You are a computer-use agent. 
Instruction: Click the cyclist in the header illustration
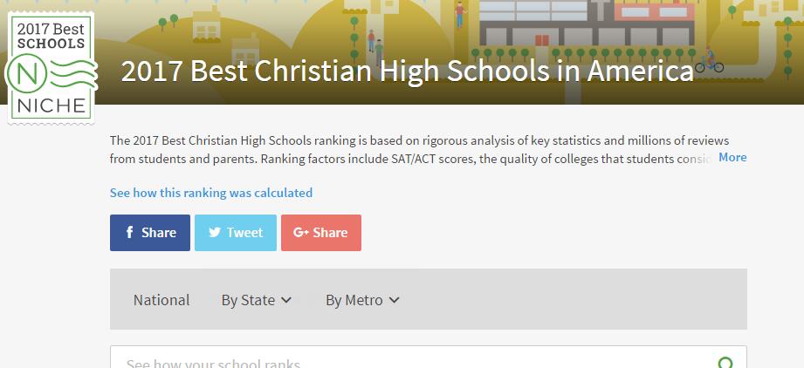pyautogui.click(x=709, y=60)
